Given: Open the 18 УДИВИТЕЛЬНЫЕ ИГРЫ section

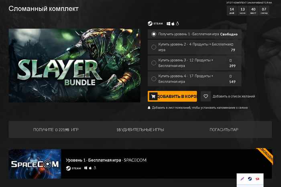Looking at the screenshot, I should tap(140, 130).
